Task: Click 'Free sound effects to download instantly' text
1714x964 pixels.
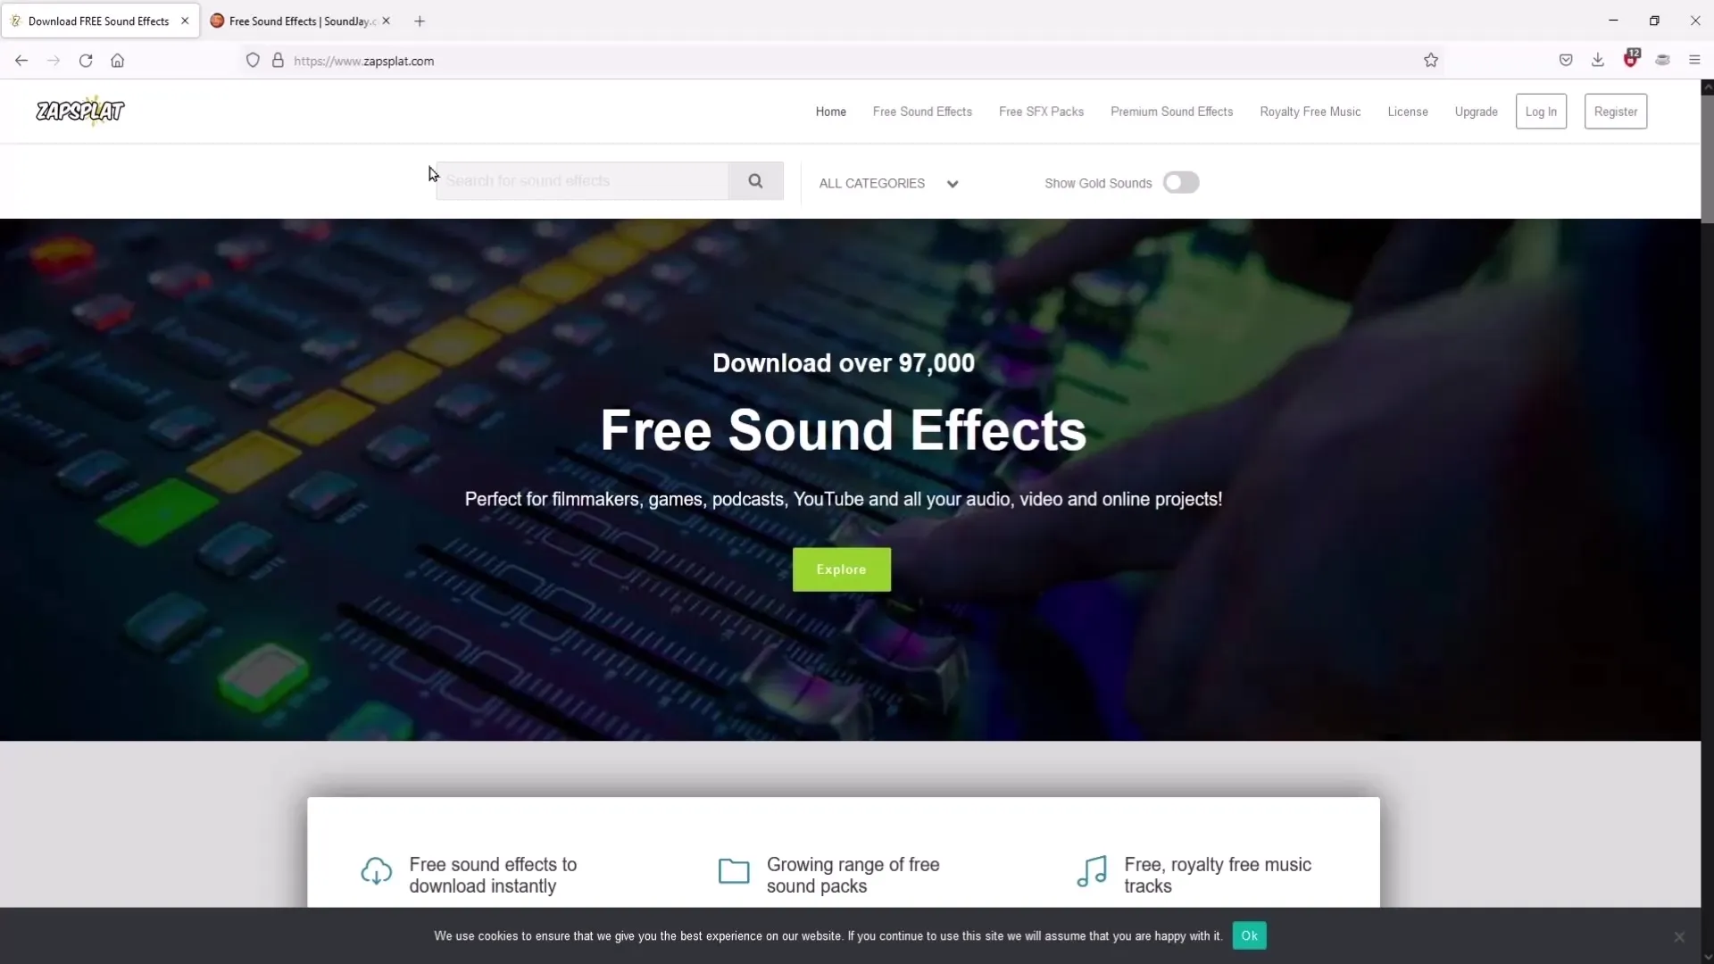Action: [493, 876]
